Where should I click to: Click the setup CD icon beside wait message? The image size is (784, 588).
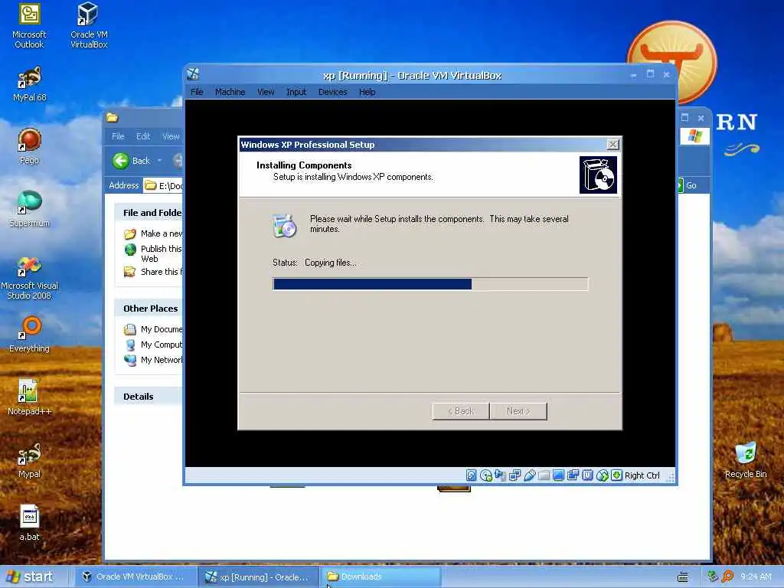[285, 226]
